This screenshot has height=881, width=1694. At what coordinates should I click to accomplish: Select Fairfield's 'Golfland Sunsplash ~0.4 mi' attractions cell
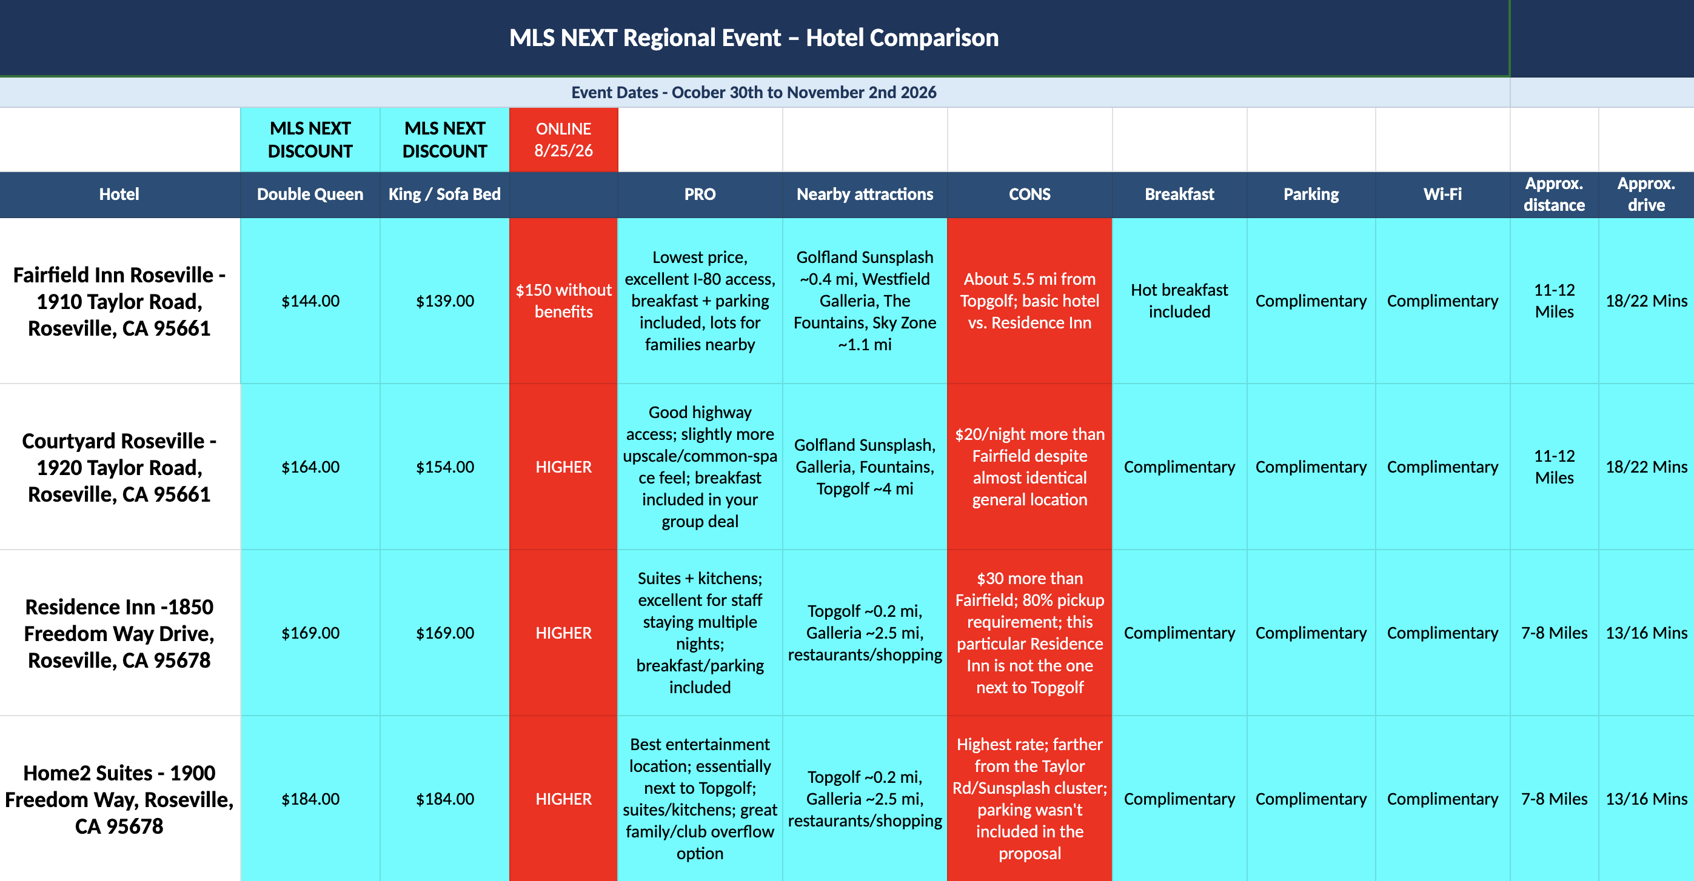(865, 301)
